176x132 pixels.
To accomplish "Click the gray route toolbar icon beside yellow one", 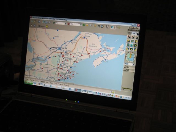I will coord(90,26).
